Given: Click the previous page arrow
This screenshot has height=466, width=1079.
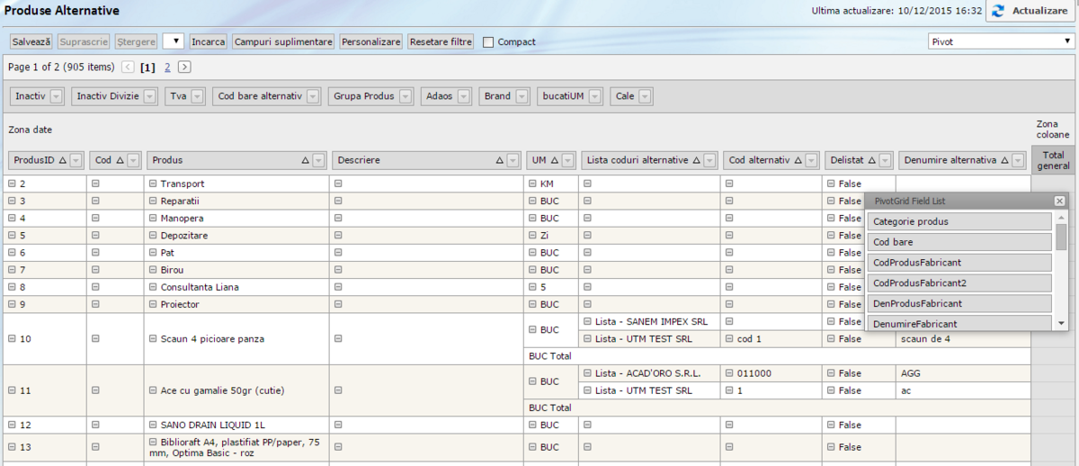Looking at the screenshot, I should click(128, 67).
